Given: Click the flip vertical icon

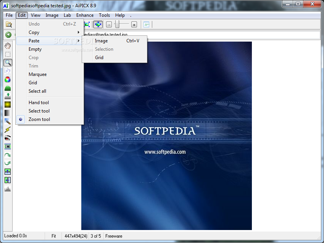Looking at the screenshot, I should coord(8,172).
